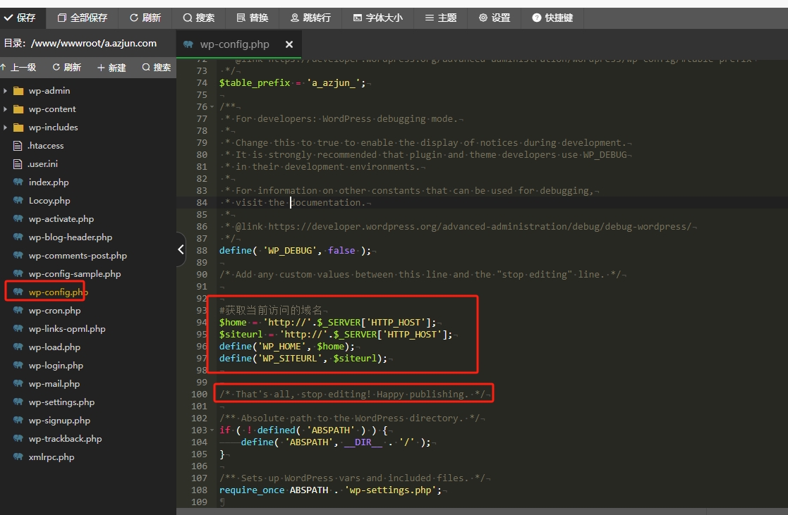Click the Save (保存) toolbar button
The width and height of the screenshot is (788, 515).
(21, 18)
